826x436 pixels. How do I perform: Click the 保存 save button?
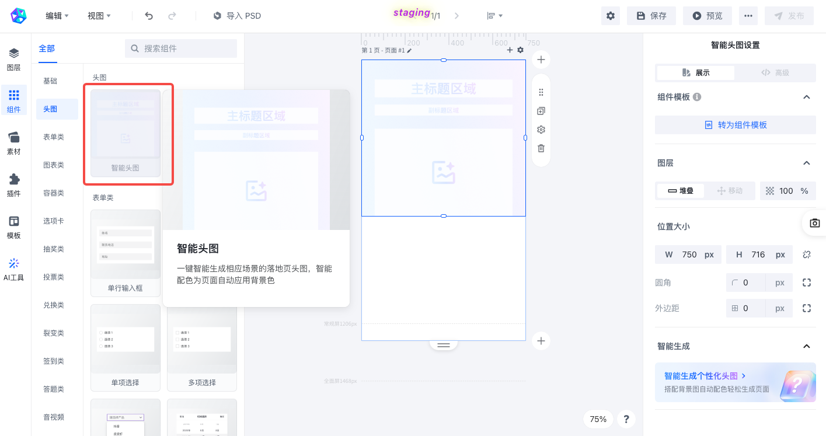click(x=651, y=16)
